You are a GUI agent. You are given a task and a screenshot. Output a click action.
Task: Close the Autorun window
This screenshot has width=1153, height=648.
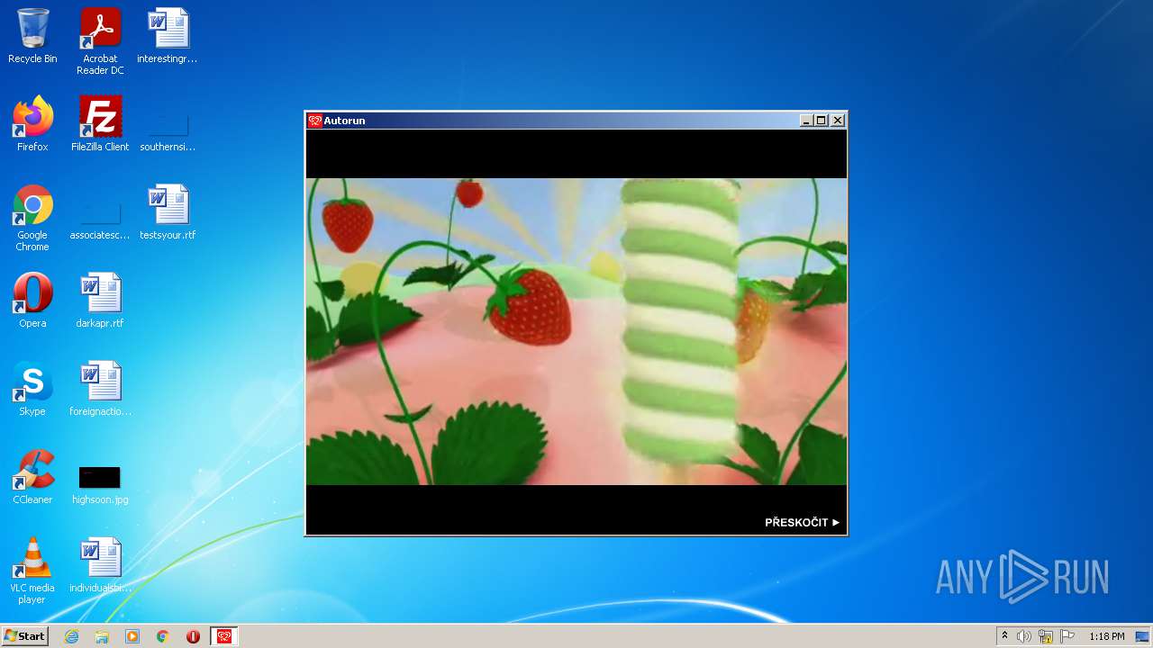pyautogui.click(x=838, y=121)
